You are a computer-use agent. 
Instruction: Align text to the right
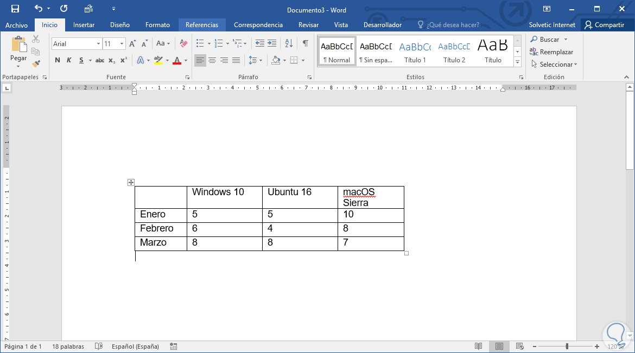(224, 60)
